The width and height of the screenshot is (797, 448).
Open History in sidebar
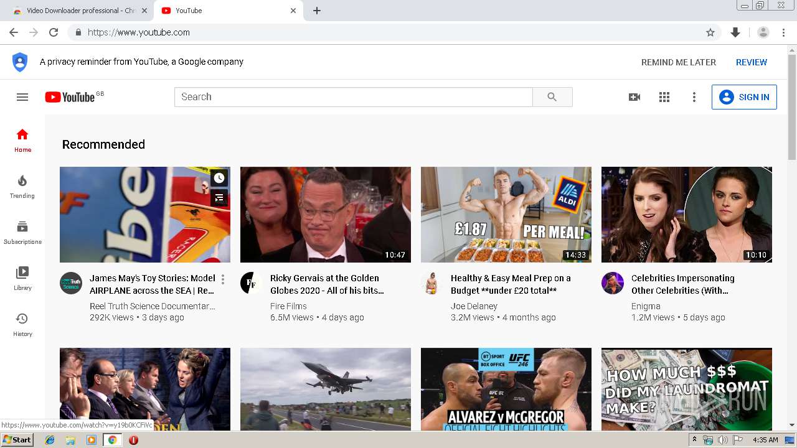click(x=22, y=324)
